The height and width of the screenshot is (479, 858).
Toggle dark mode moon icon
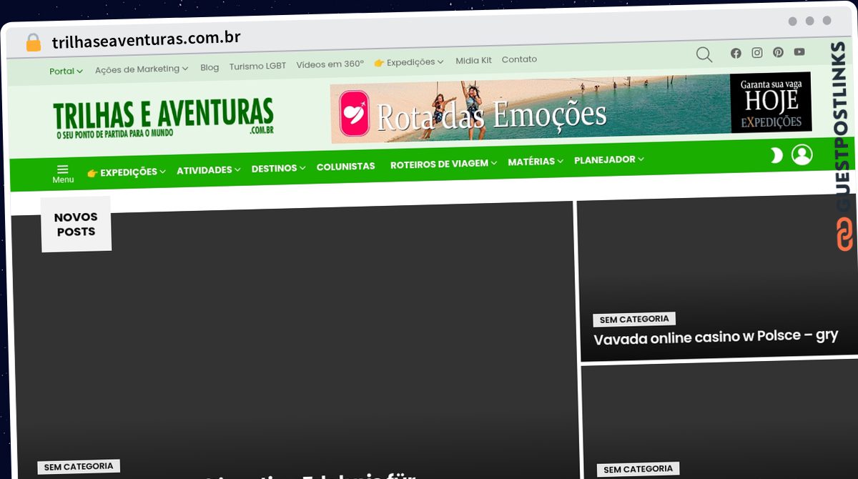pyautogui.click(x=776, y=155)
